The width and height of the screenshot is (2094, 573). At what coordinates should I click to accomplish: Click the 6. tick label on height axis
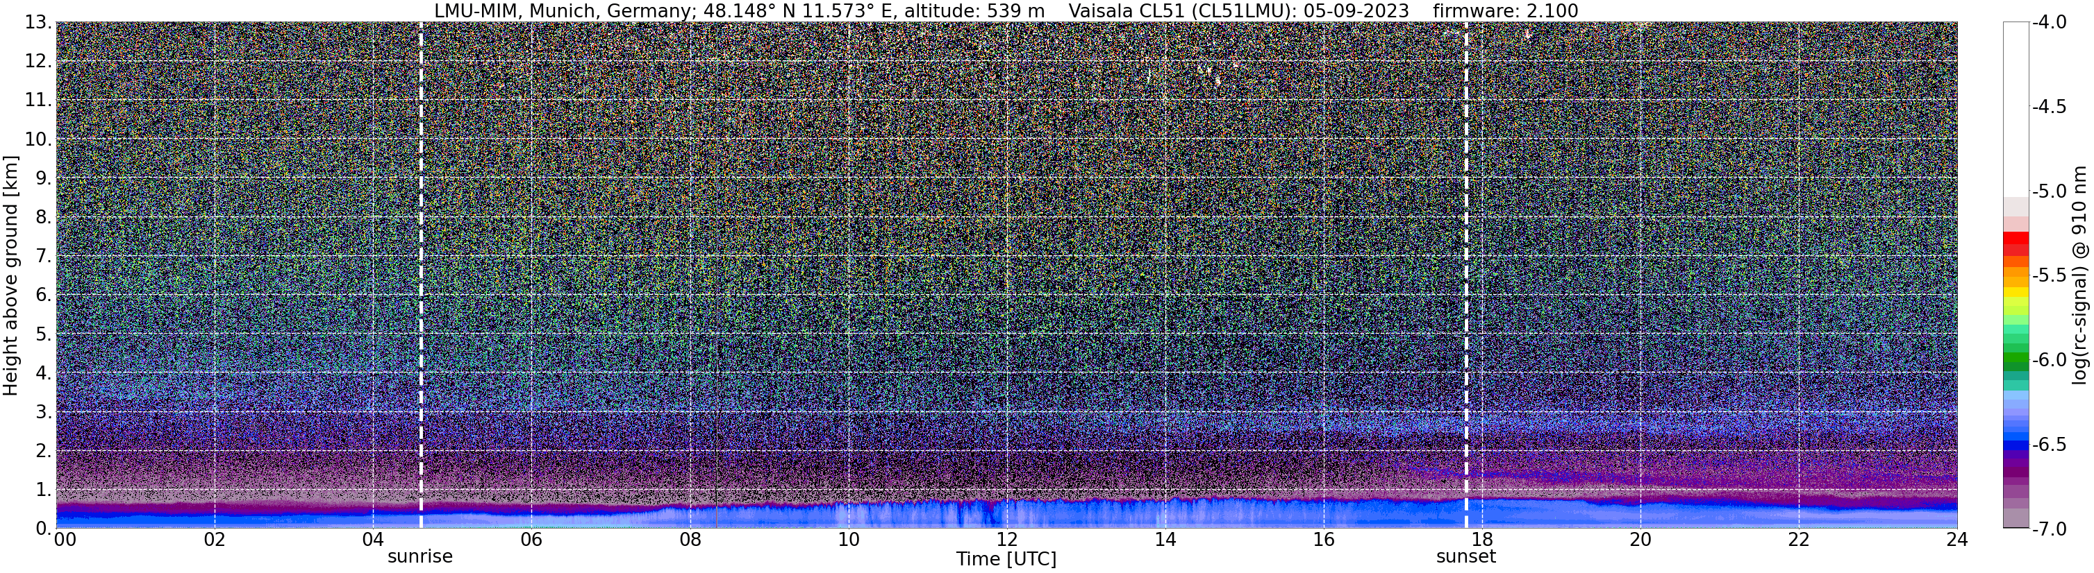click(x=43, y=295)
